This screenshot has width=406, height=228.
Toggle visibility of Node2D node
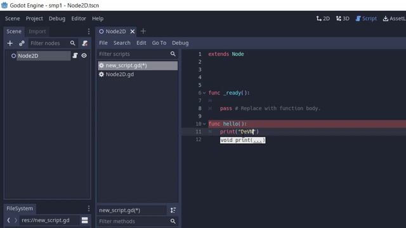[84, 56]
